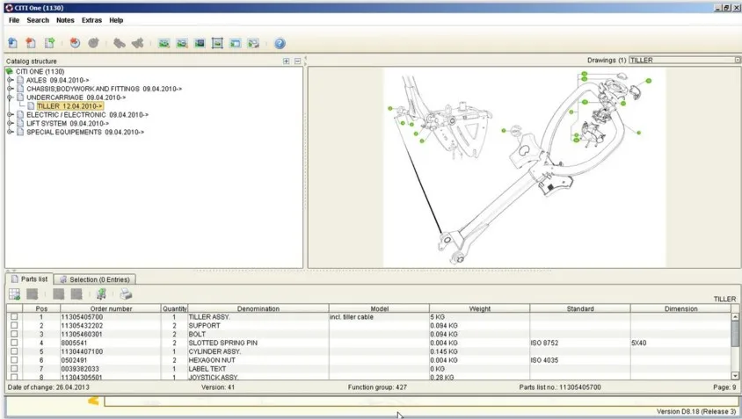Click the blue Help question mark icon
The image size is (742, 419).
point(280,44)
